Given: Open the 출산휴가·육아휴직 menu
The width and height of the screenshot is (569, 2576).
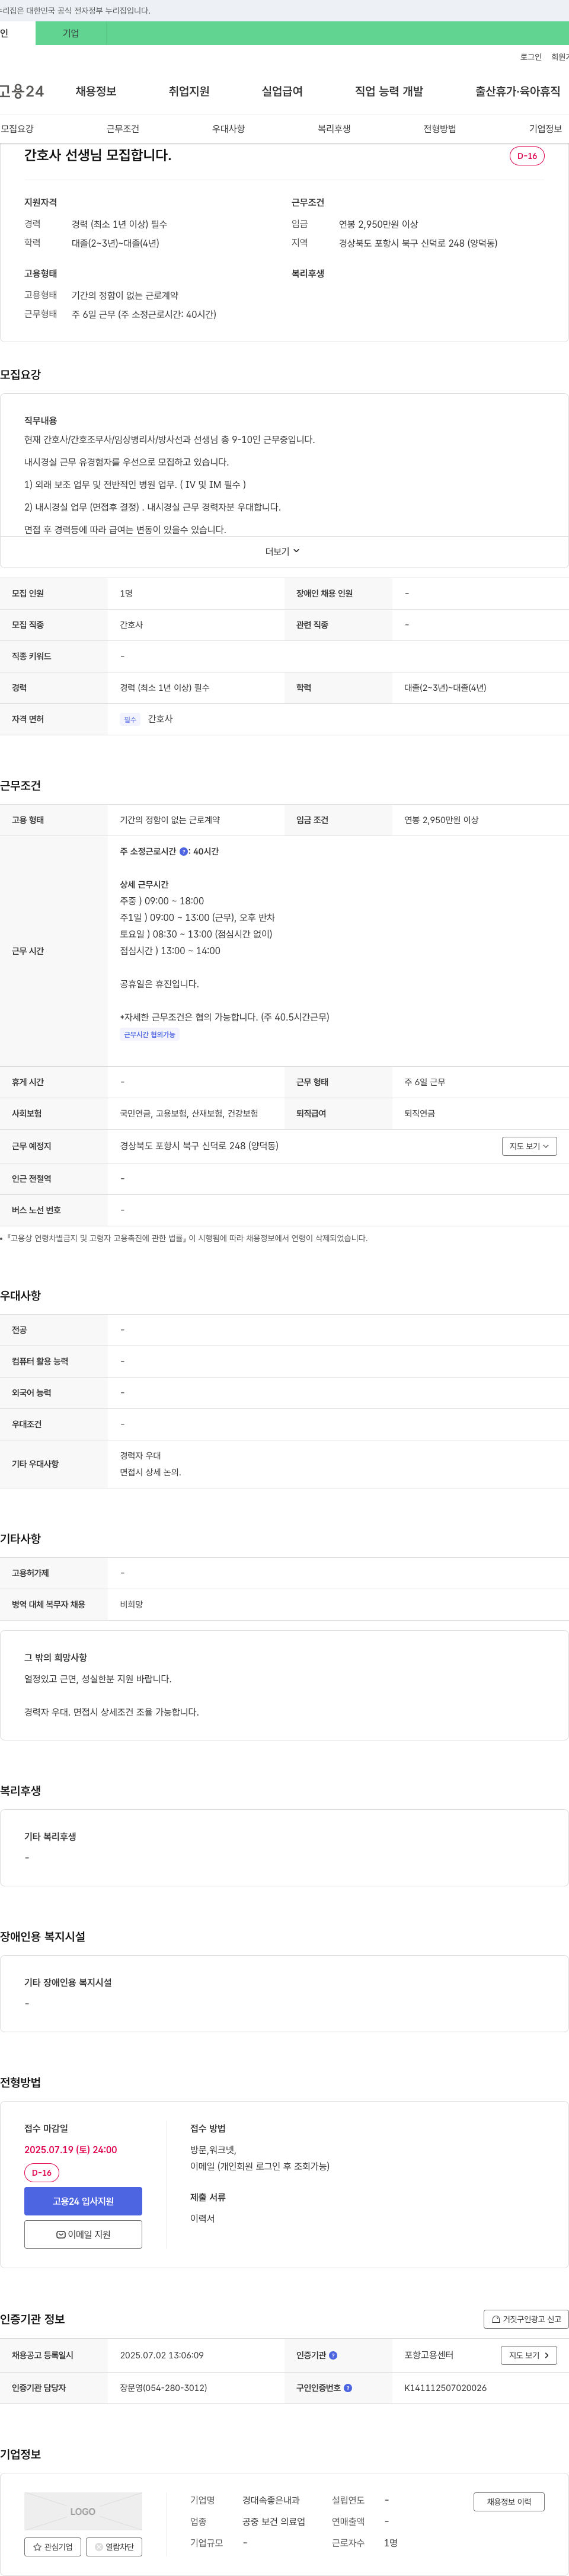Looking at the screenshot, I should pos(518,91).
